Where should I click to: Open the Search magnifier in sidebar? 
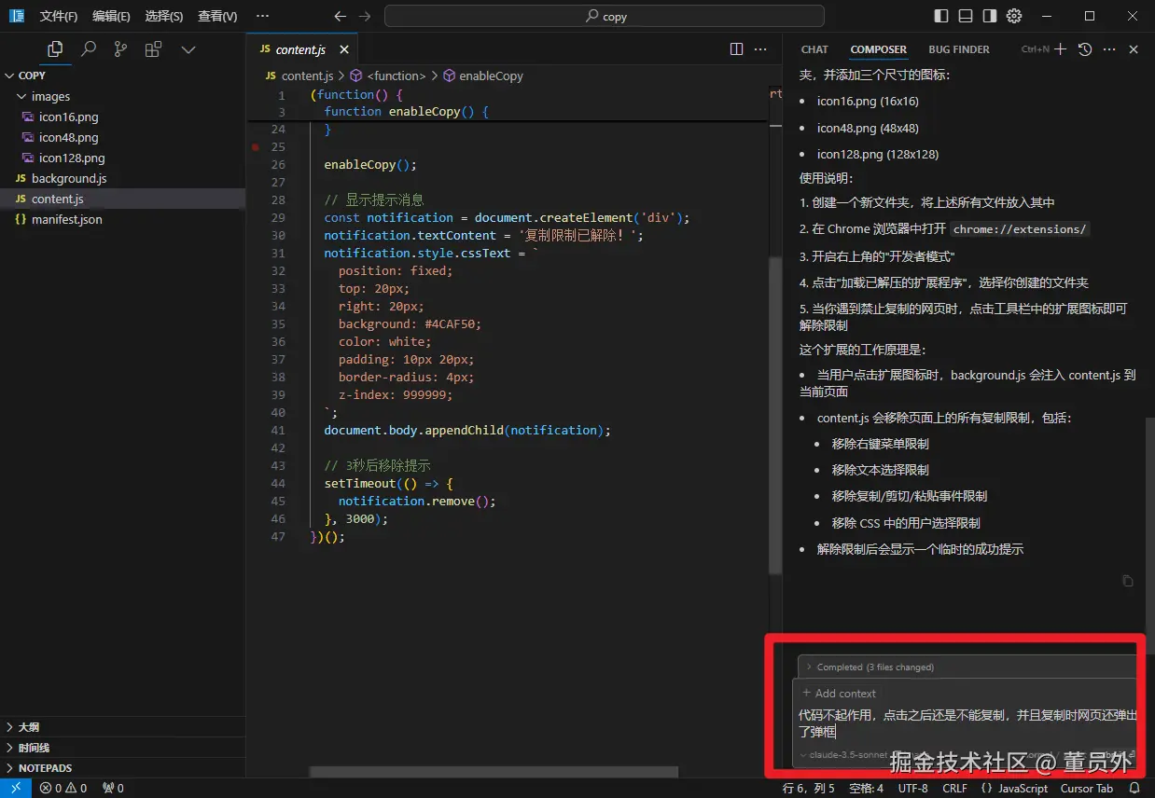89,49
